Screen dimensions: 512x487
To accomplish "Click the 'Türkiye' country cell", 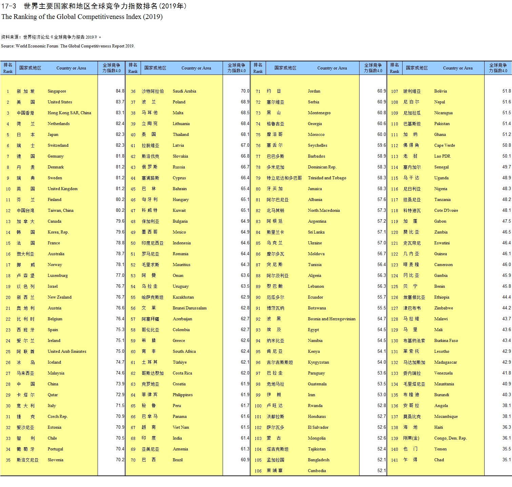I will [180, 362].
